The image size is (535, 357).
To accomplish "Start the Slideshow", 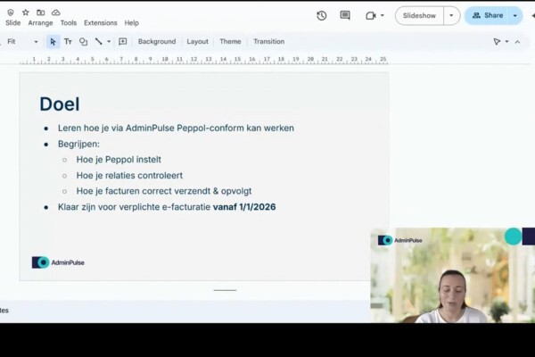I will point(419,16).
